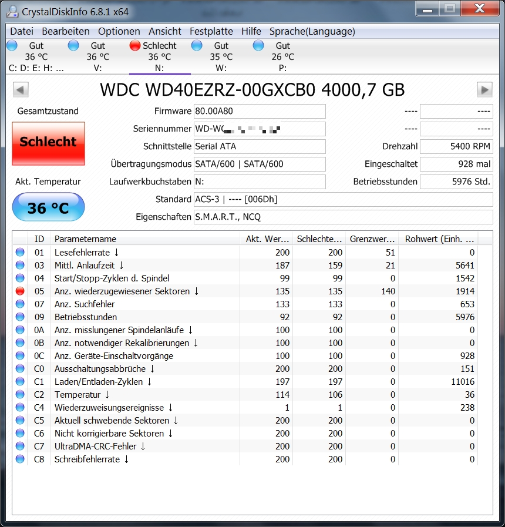Click the Grenzwer... column header
The width and height of the screenshot is (505, 527).
point(372,239)
